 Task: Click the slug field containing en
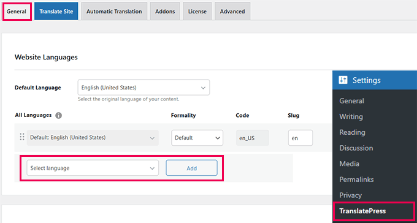click(x=300, y=138)
